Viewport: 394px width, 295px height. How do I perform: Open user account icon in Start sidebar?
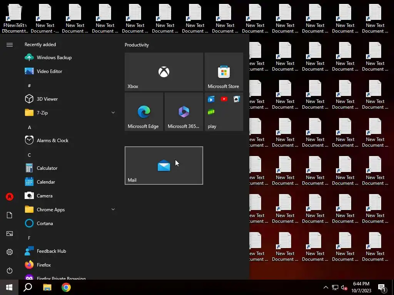pyautogui.click(x=10, y=197)
